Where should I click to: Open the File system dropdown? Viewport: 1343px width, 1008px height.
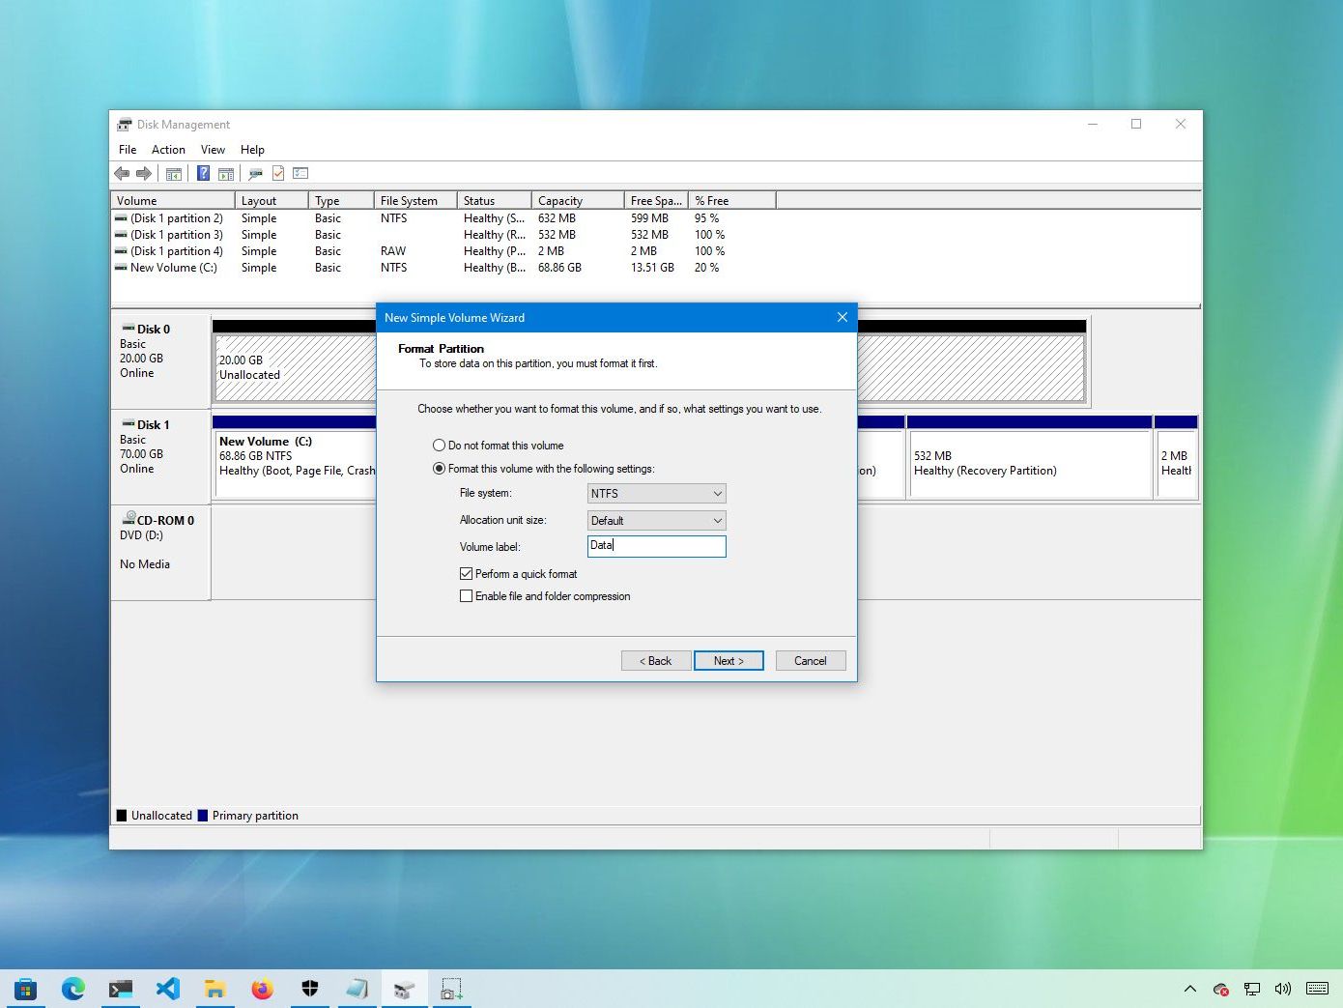tap(656, 494)
